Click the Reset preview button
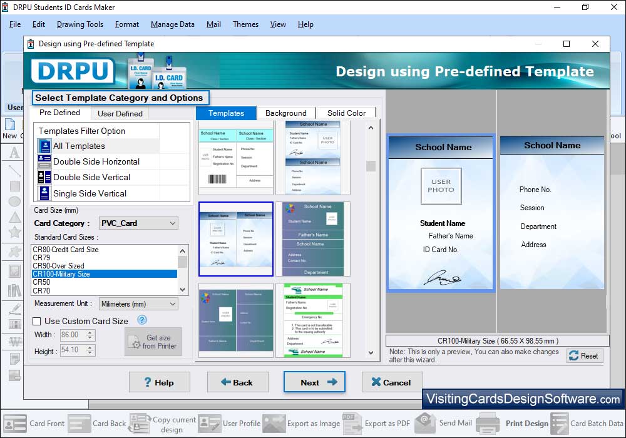 pyautogui.click(x=585, y=355)
